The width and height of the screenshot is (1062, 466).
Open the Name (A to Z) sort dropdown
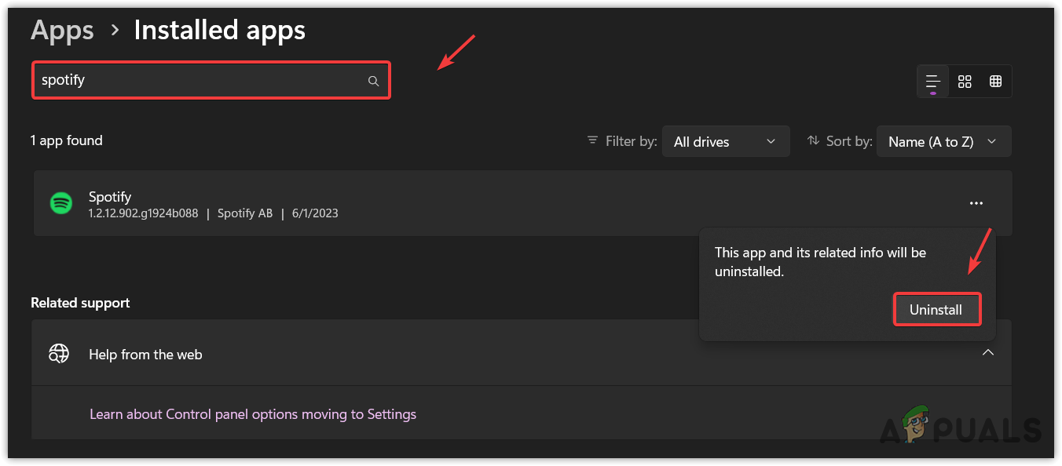pyautogui.click(x=943, y=142)
